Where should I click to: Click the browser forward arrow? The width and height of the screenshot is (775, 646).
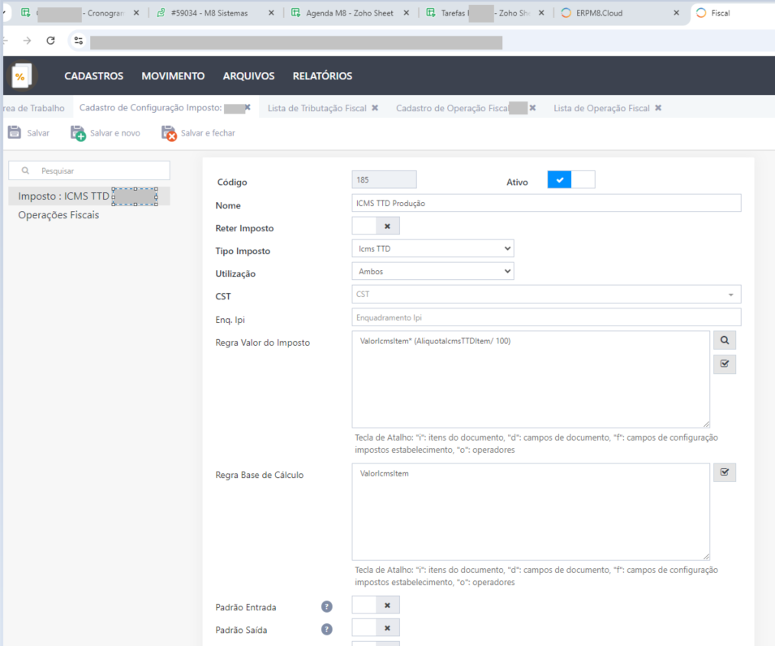click(27, 41)
